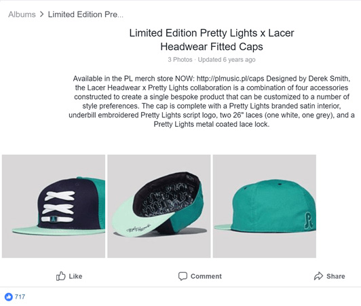Click the plmusic.pl/caps URL in description

click(x=230, y=79)
